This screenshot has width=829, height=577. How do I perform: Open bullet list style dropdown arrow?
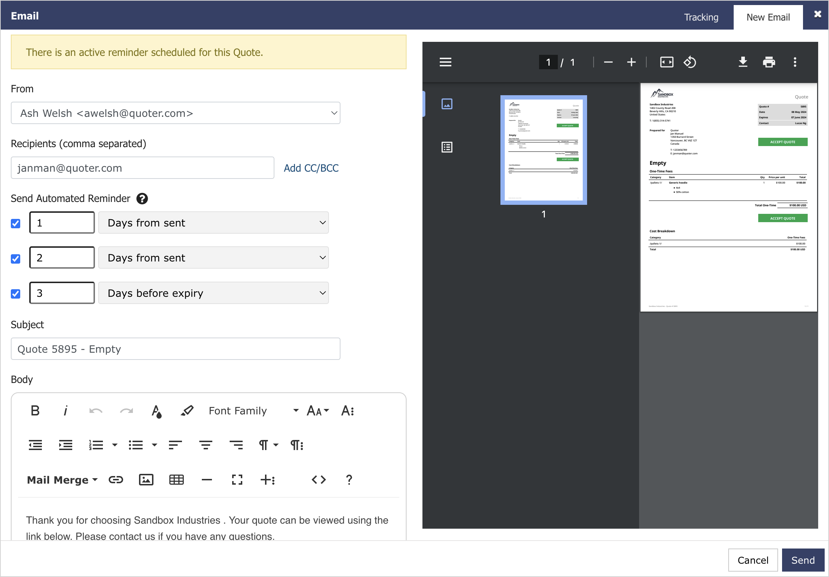click(155, 445)
